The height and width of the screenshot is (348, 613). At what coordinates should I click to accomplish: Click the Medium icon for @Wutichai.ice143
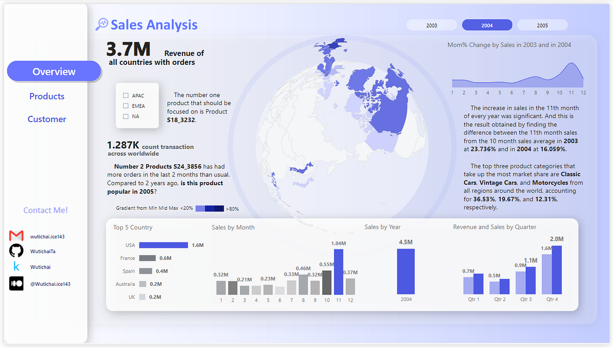pos(16,284)
